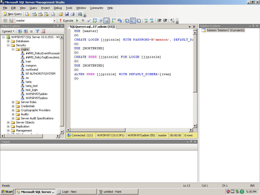Filter the Object Explorer with funnel icon
Viewport: 260px width, 195px height.
tap(37, 31)
